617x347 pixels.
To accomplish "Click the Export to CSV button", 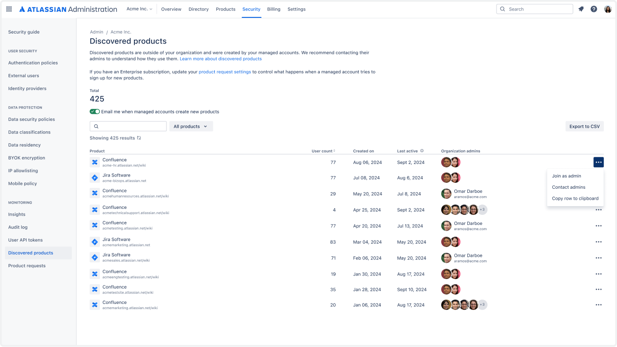I will tap(584, 126).
